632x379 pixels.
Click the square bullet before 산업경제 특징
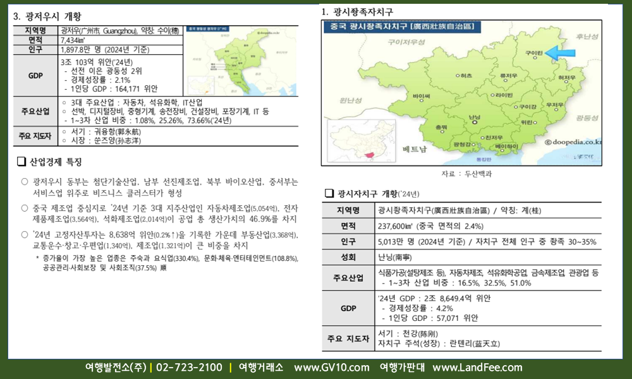click(21, 162)
